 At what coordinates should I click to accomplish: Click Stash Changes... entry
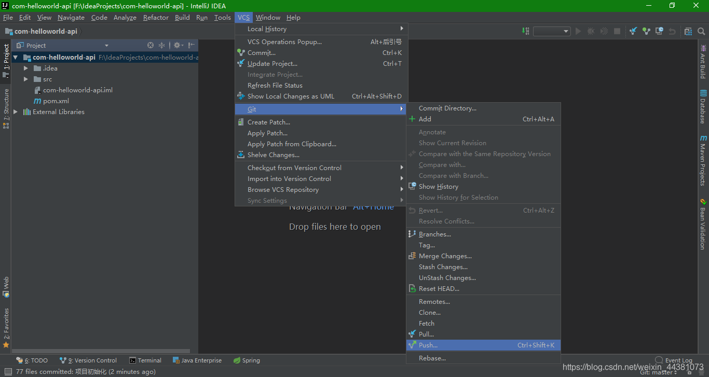click(x=483, y=267)
